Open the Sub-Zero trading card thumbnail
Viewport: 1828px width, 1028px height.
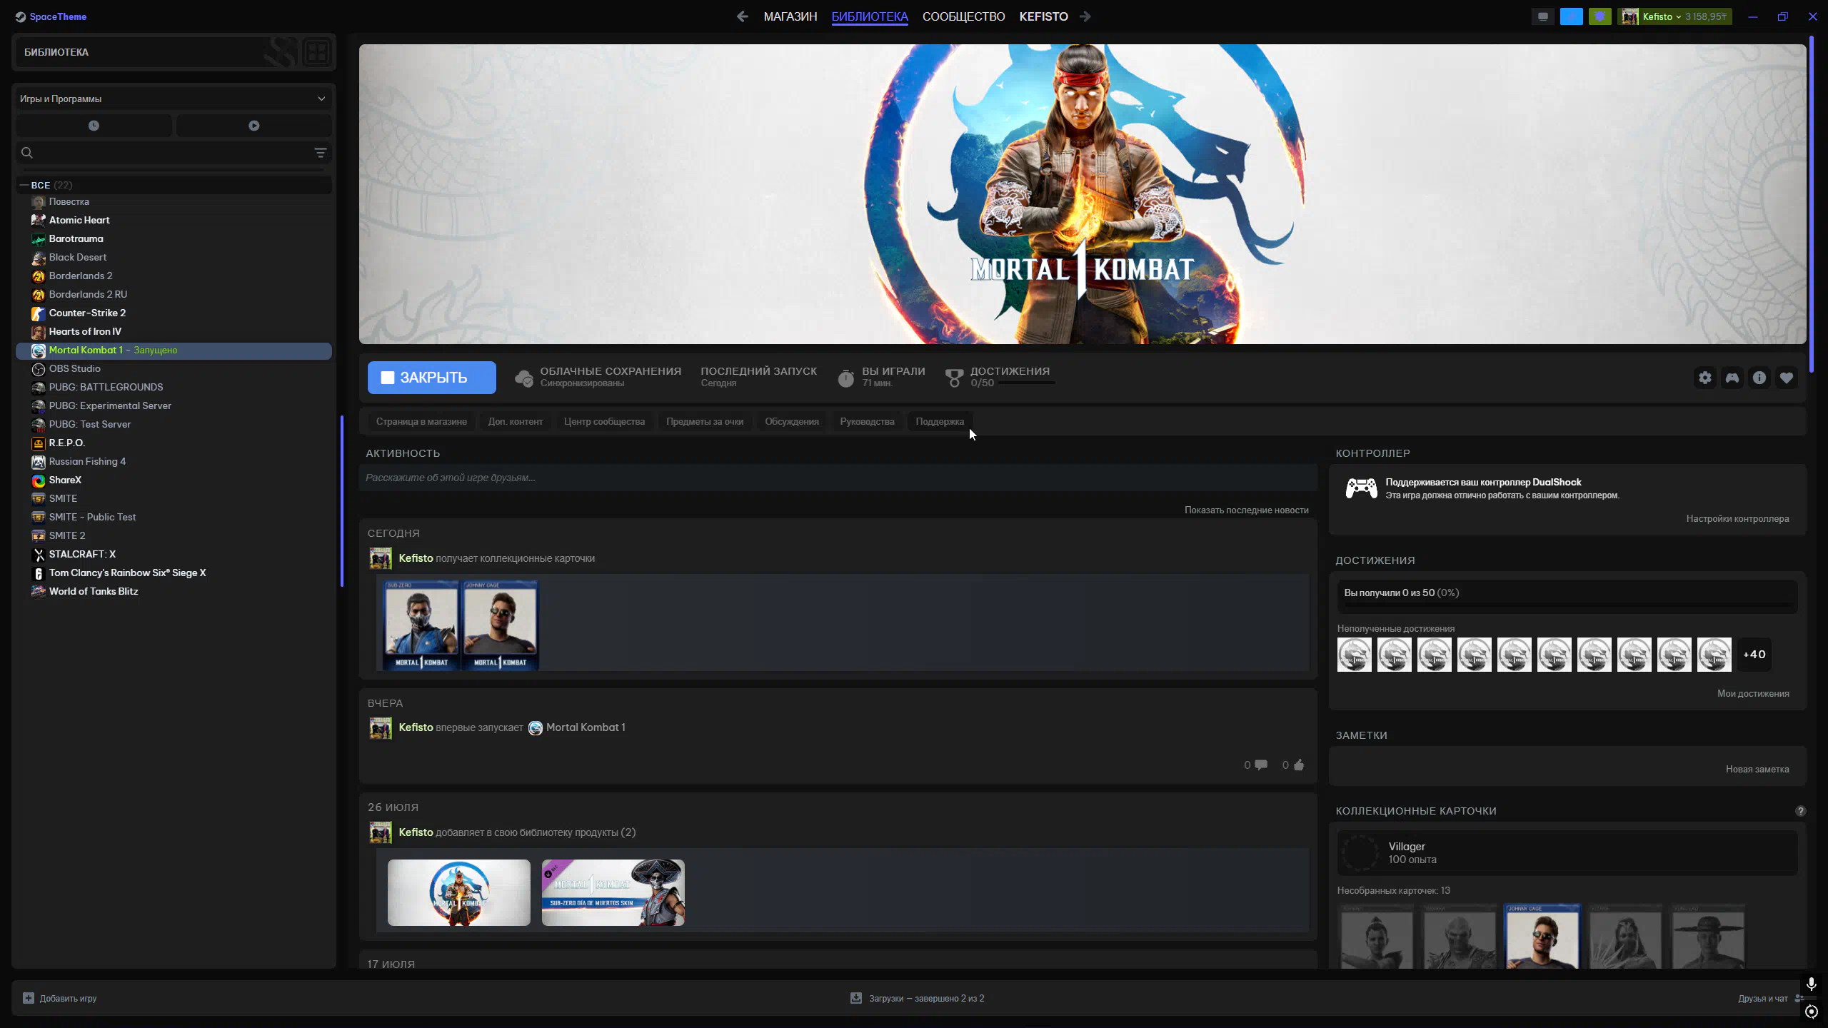(x=421, y=625)
